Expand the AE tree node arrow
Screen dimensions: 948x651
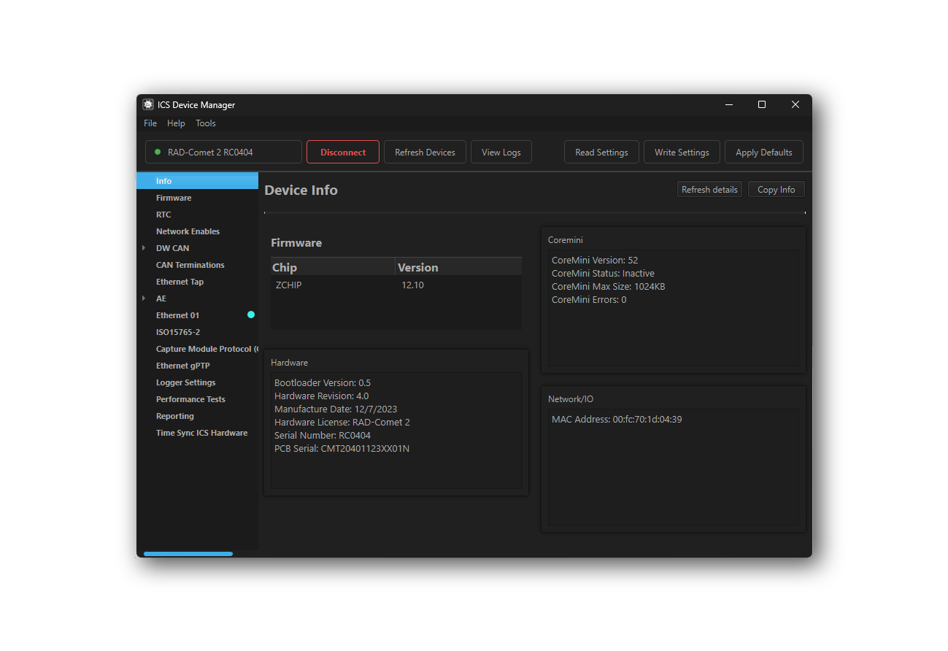coord(144,298)
